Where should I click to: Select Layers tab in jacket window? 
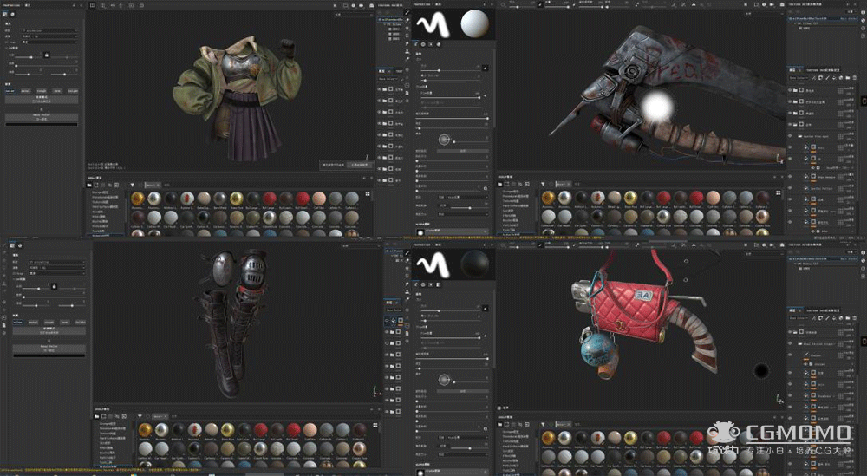click(x=382, y=71)
